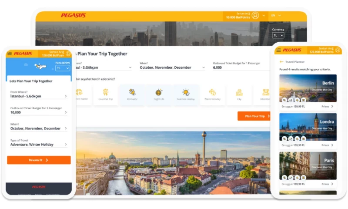Click the Pegasus logo in the desktop header
Screen dimensions: 348x209
pyautogui.click(x=73, y=15)
